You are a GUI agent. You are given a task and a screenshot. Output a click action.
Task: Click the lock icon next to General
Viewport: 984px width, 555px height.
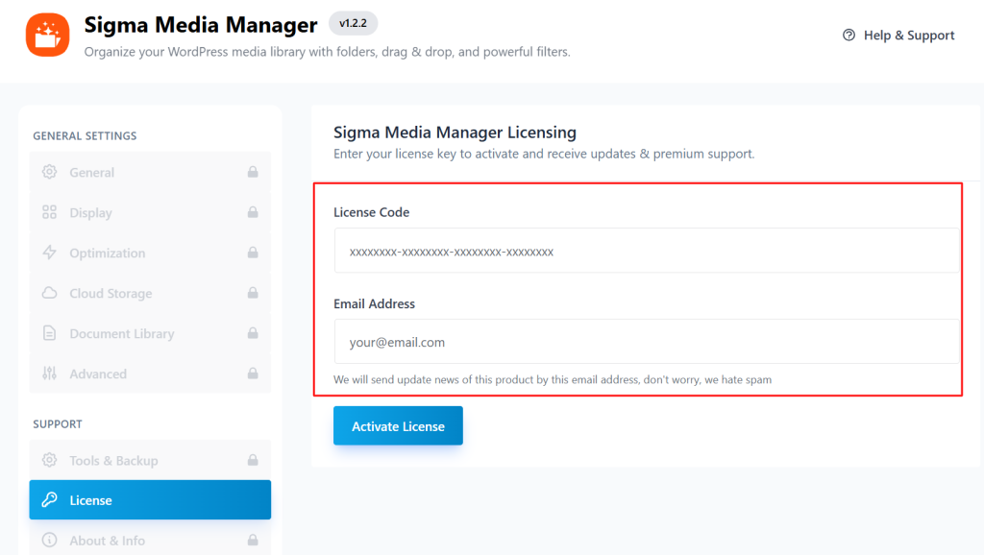tap(254, 172)
